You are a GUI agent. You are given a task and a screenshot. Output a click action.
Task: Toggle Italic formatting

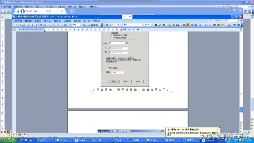(x=160, y=25)
